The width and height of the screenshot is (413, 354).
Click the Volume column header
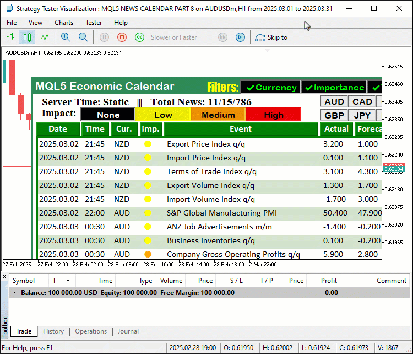point(171,281)
